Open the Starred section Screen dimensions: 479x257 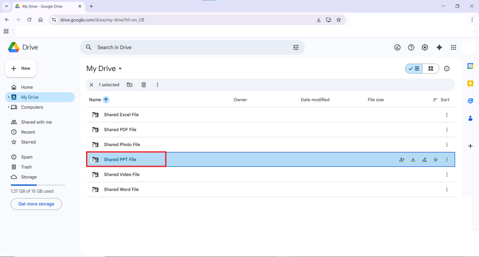[28, 142]
